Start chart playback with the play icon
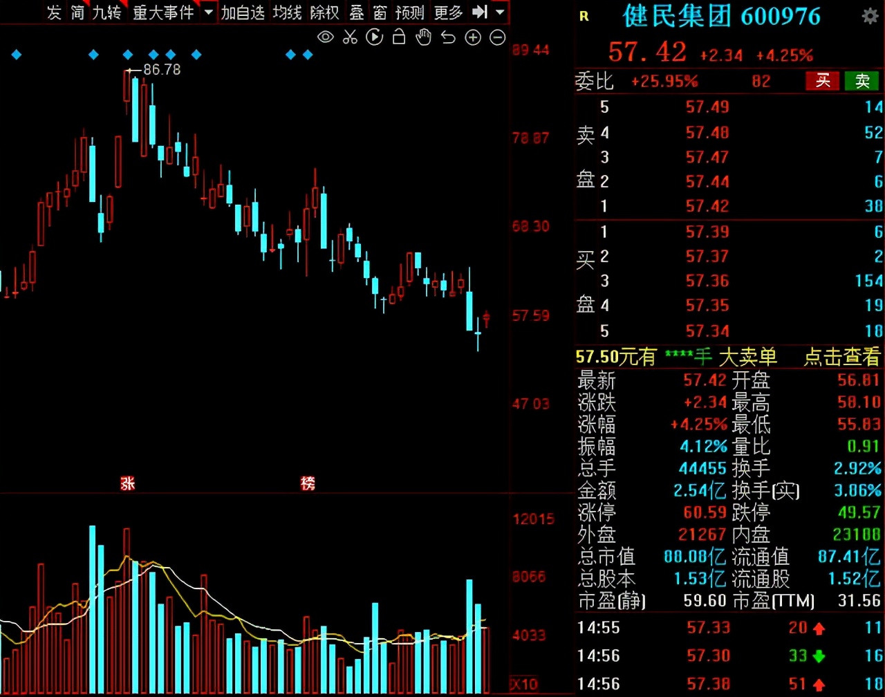Screen dimensions: 885x697 (374, 37)
